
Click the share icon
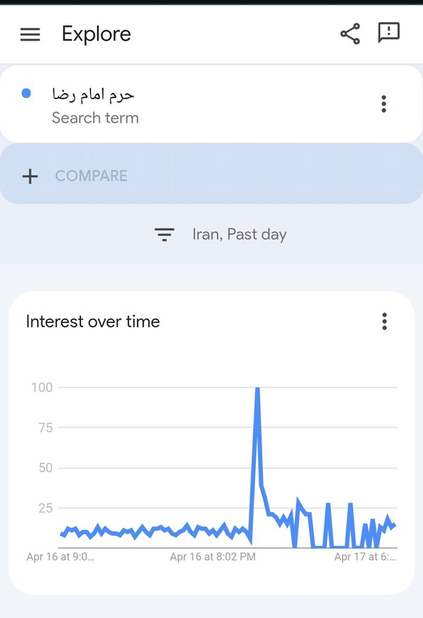coord(349,32)
